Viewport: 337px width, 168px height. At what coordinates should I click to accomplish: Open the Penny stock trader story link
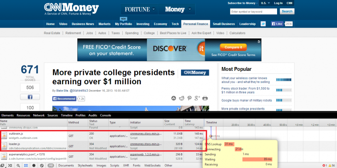[245, 90]
